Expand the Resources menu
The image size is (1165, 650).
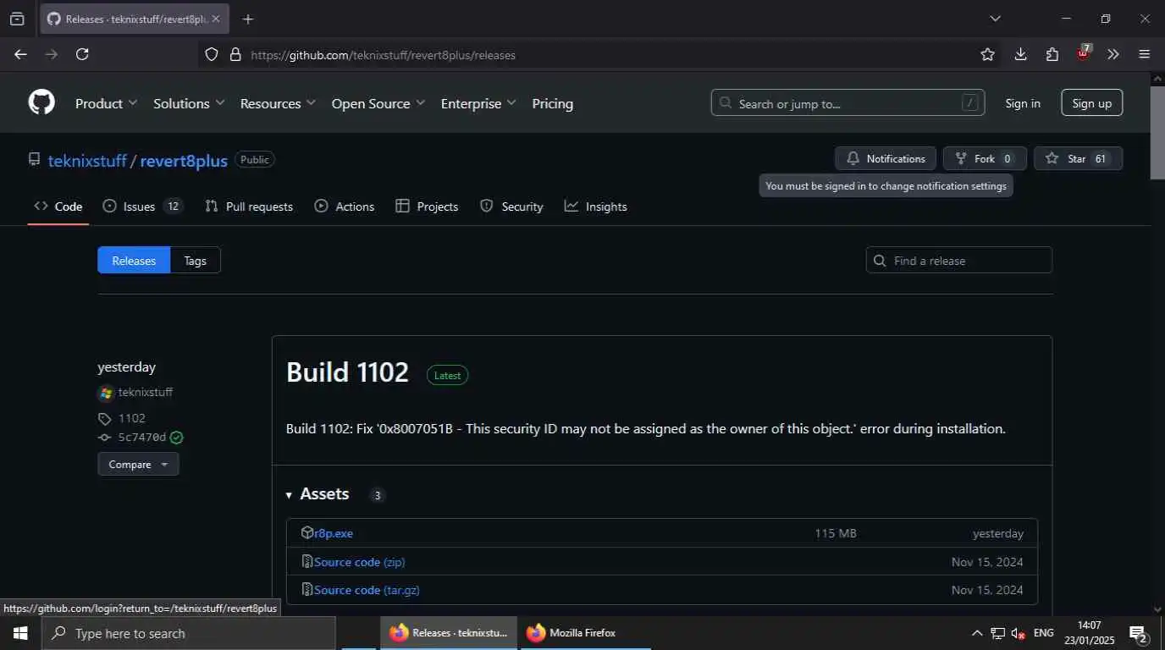278,103
